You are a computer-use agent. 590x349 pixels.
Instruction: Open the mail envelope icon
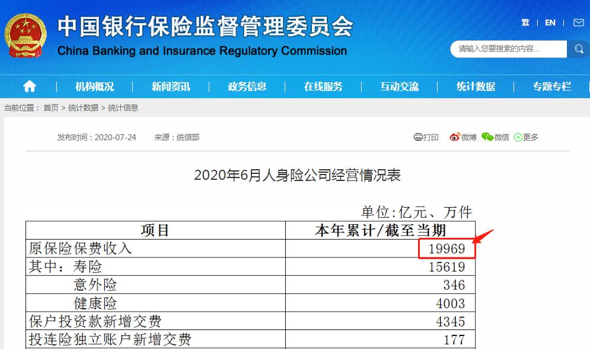[x=578, y=22]
